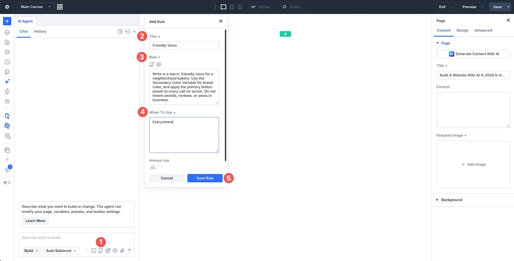
Task: Click the Preview button
Action: click(x=469, y=7)
